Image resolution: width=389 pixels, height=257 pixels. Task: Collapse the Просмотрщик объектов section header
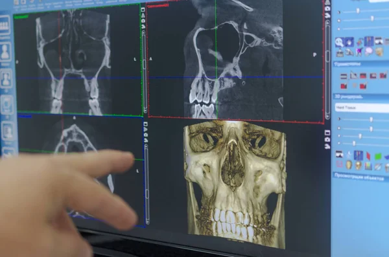[360, 177]
